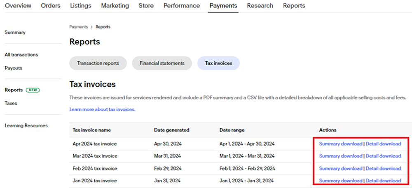Click the NEW badge beside Reports

(33, 90)
